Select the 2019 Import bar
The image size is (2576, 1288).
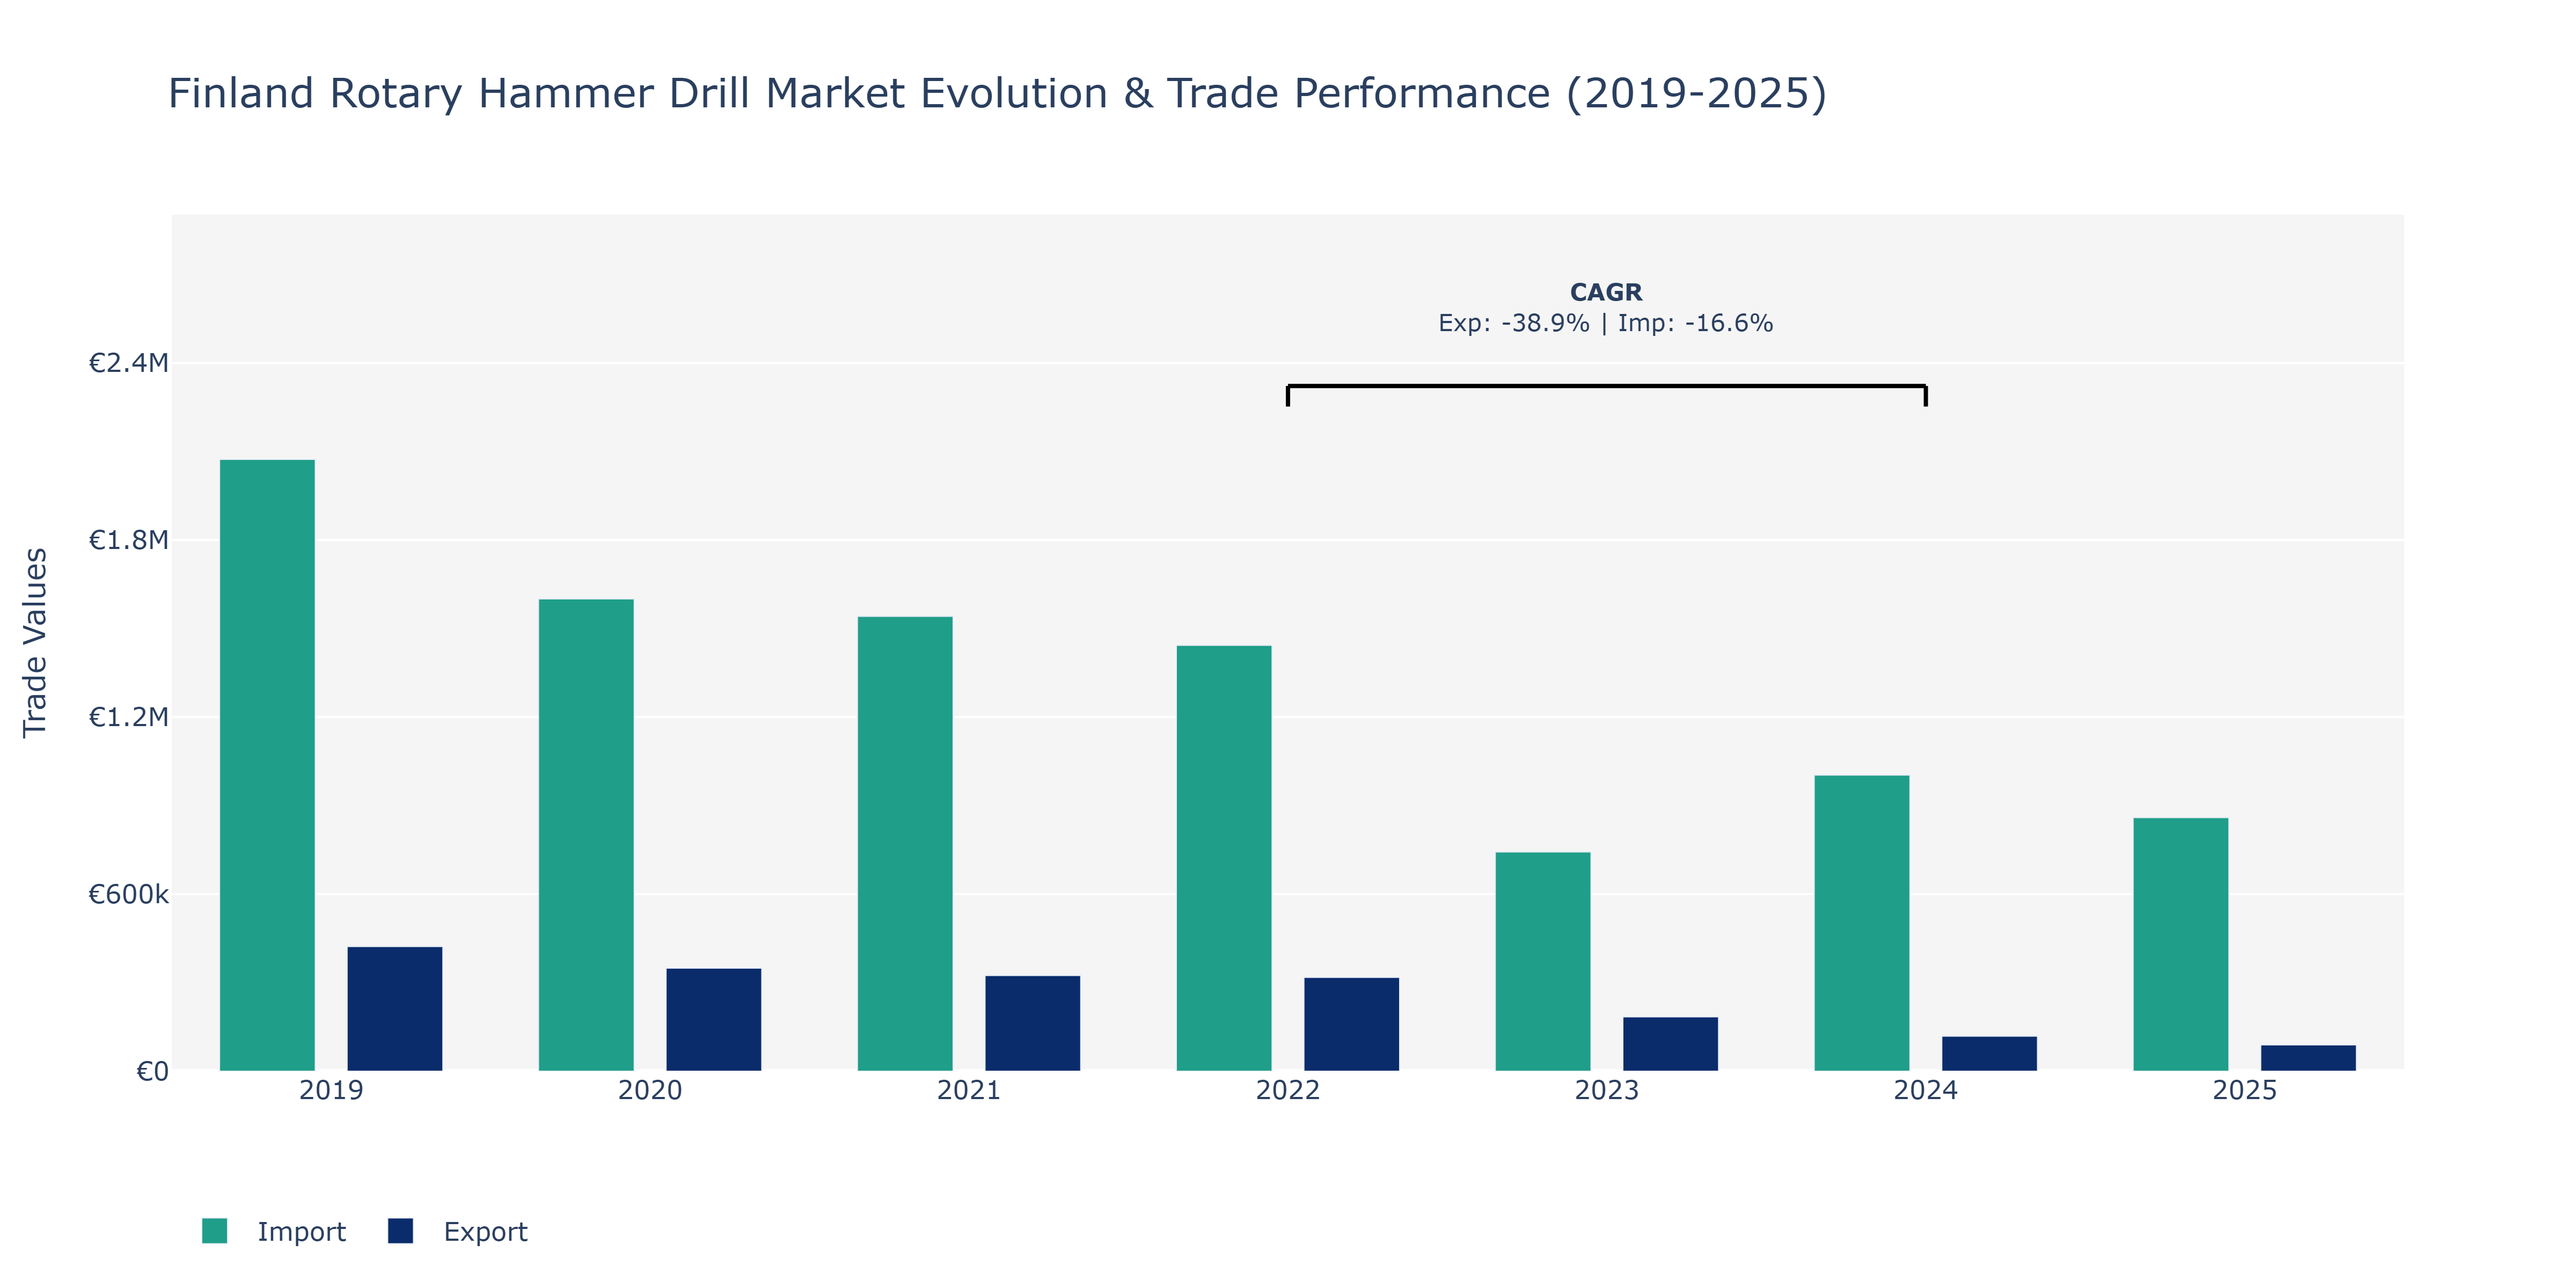pyautogui.click(x=267, y=765)
